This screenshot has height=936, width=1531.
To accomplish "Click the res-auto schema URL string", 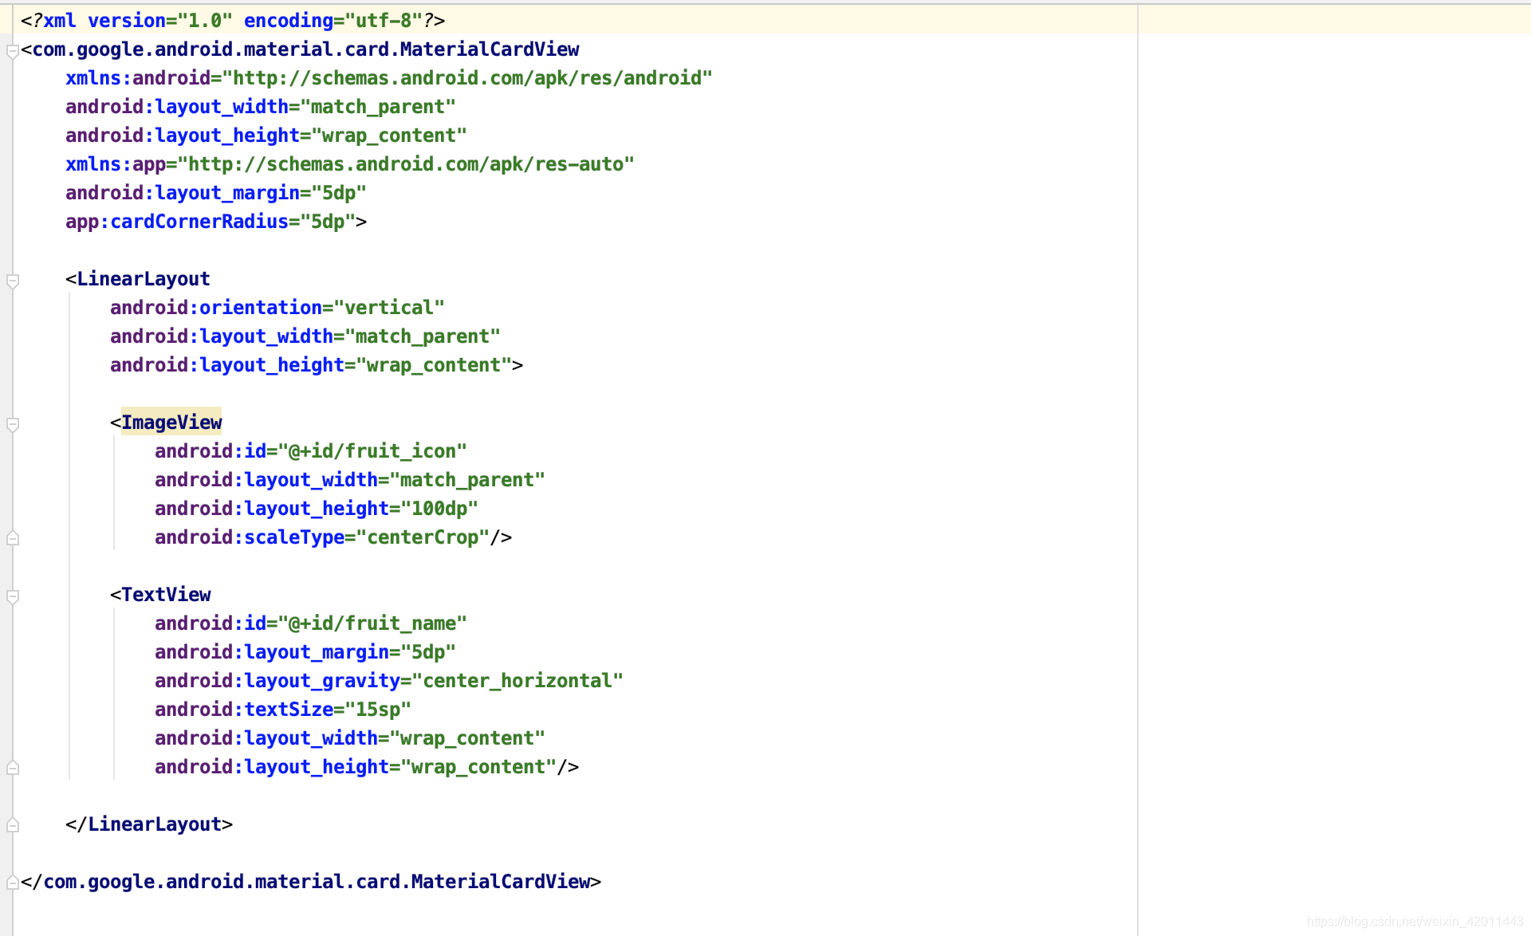I will (x=406, y=164).
